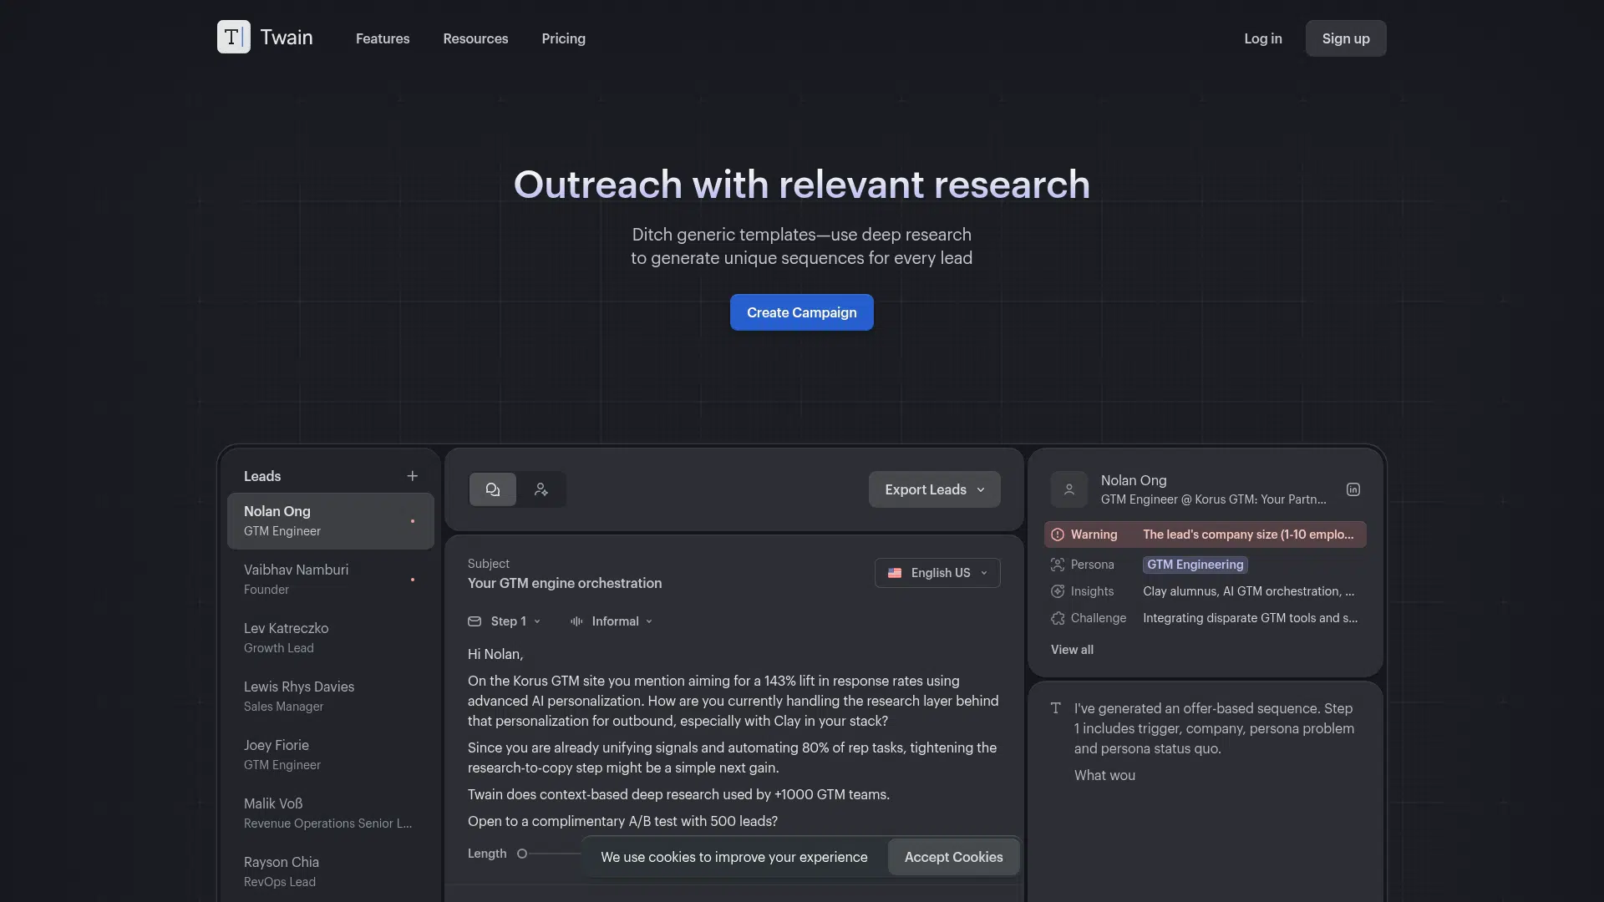Open the Export Leads dropdown
The height and width of the screenshot is (902, 1604).
click(x=934, y=489)
